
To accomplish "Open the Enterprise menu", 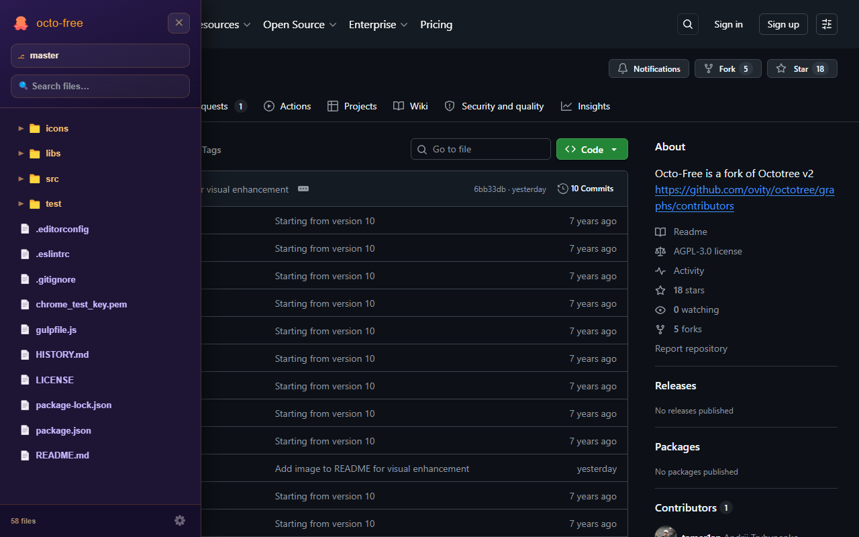I will tap(378, 24).
